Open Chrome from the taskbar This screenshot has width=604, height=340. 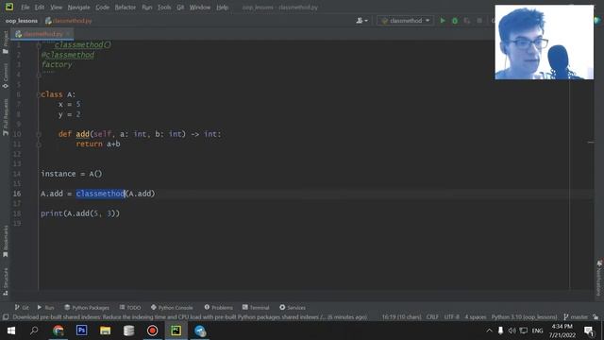[59, 331]
